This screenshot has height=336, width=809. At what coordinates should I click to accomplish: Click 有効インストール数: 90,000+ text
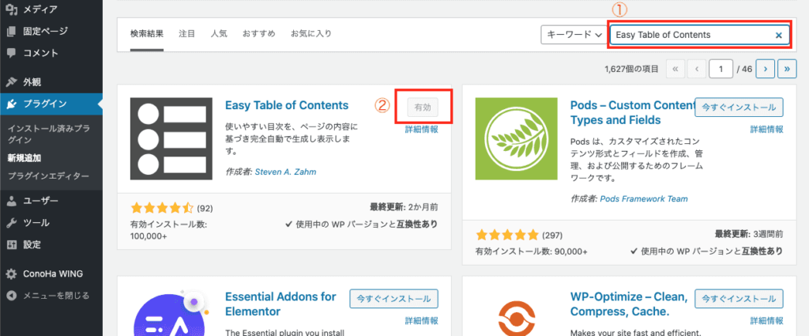[532, 251]
